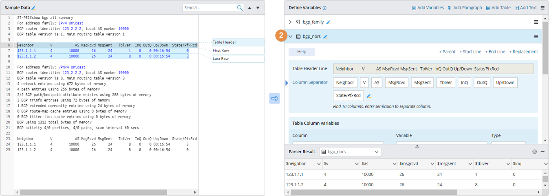549x196 pixels.
Task: Expand the bgp_family variable section
Action: [290, 22]
